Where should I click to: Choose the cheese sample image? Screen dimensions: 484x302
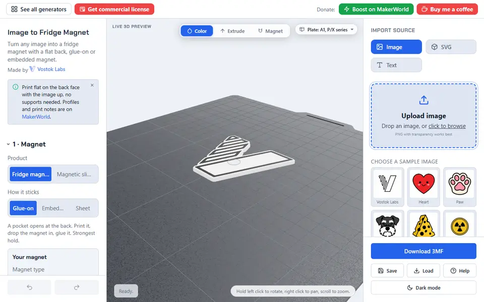click(x=423, y=224)
